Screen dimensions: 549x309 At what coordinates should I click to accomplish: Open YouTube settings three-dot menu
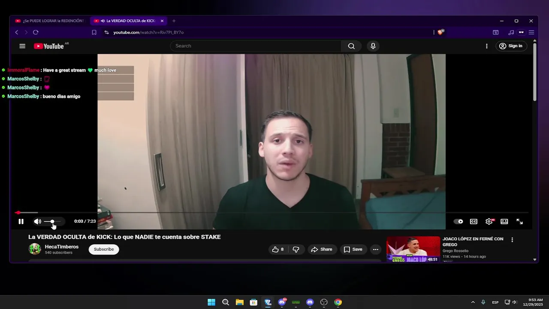(486, 46)
